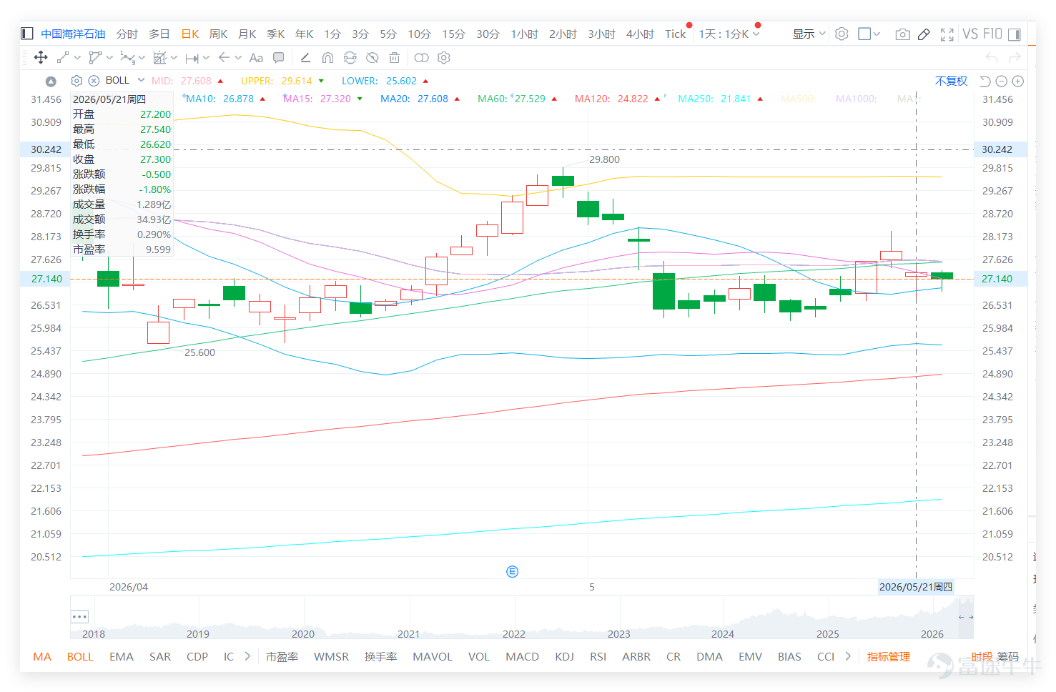This screenshot has height=692, width=1056.
Task: Enable the RSI sub-indicator
Action: (598, 656)
